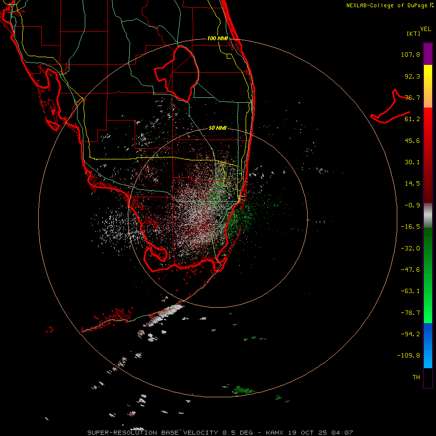Click the VEL legend title
This screenshot has width=436, height=436.
425,29
